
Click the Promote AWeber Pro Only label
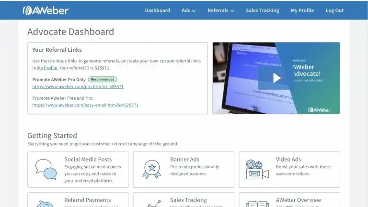[x=59, y=80]
